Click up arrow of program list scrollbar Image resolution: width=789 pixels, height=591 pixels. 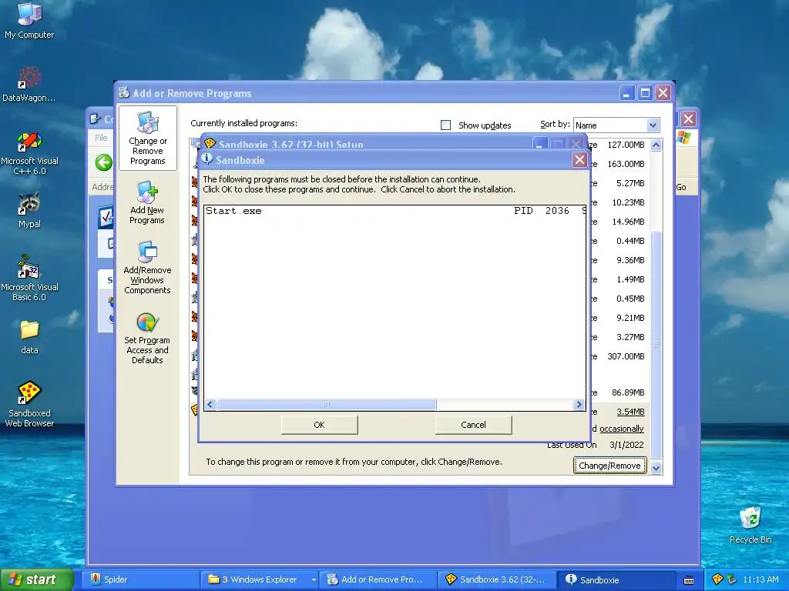tap(656, 145)
